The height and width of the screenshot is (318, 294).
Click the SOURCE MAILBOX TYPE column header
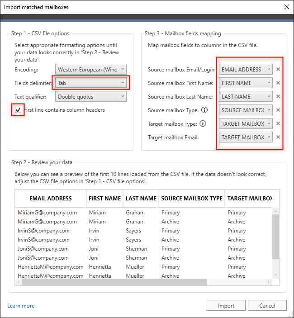click(192, 198)
